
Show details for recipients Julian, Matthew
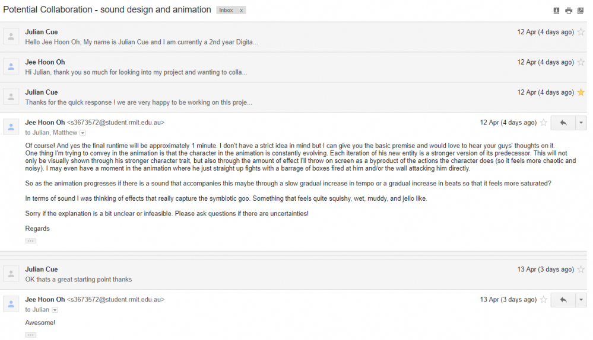pyautogui.click(x=83, y=133)
